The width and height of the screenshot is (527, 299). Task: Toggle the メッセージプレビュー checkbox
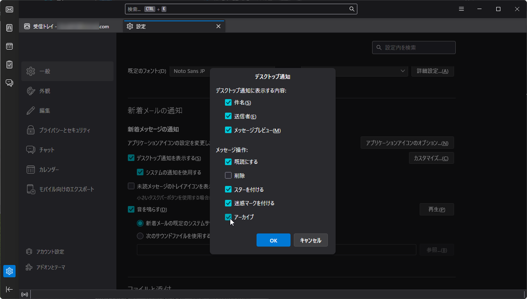pos(229,130)
